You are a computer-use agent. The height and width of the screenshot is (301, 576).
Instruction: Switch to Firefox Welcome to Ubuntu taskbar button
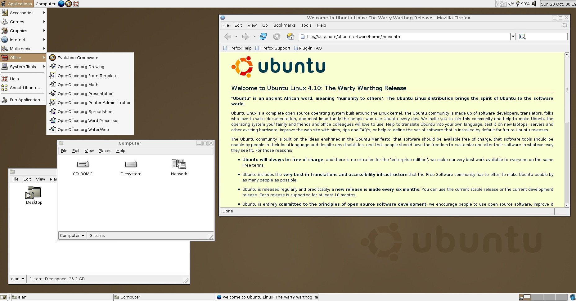[267, 297]
